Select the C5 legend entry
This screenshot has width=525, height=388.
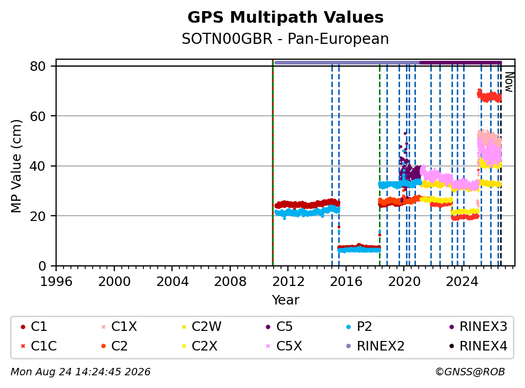(279, 327)
